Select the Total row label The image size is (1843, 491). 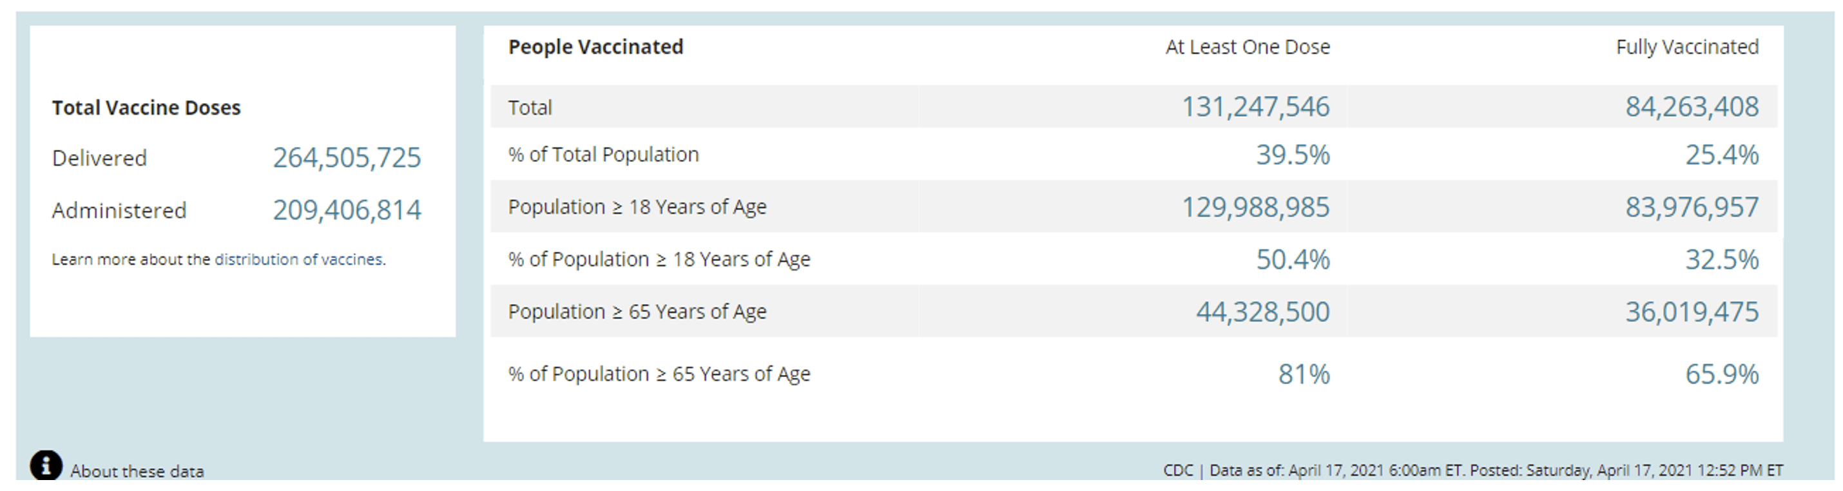pos(530,108)
